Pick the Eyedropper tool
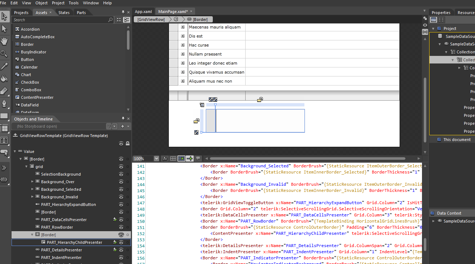The width and height of the screenshot is (475, 264). [x=4, y=66]
